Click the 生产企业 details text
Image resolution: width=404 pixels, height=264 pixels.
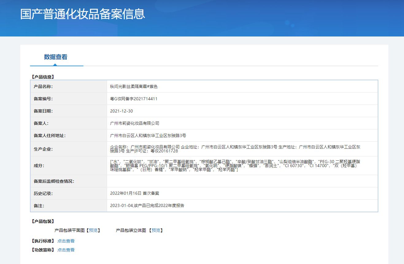(x=235, y=149)
